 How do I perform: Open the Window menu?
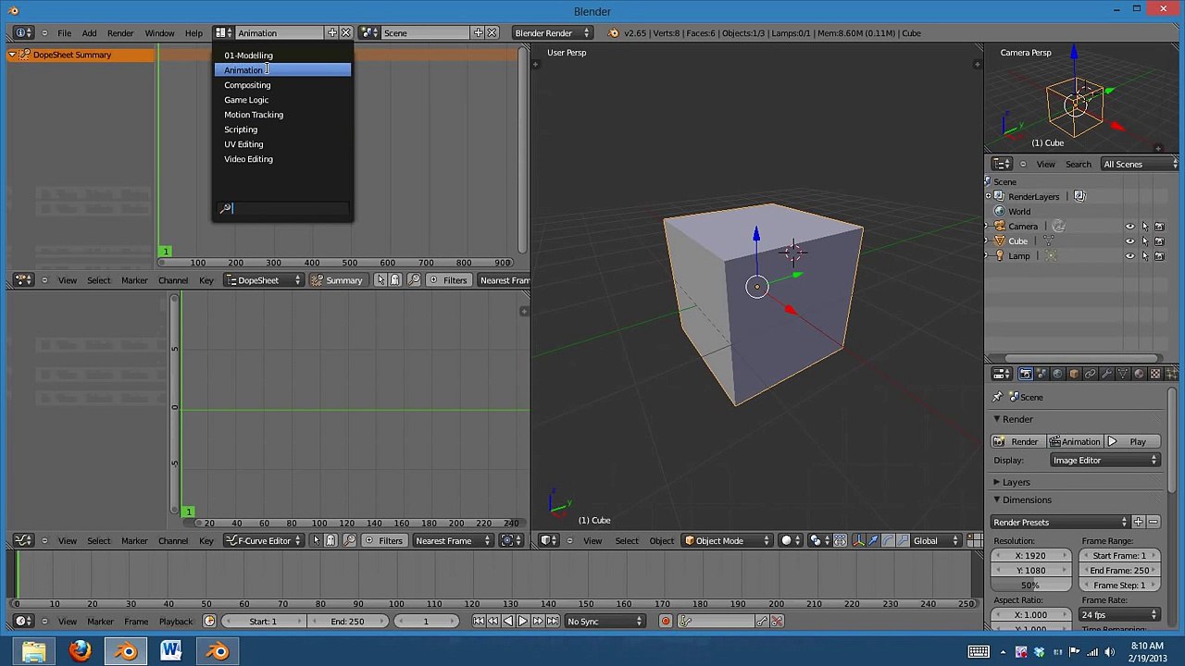159,33
